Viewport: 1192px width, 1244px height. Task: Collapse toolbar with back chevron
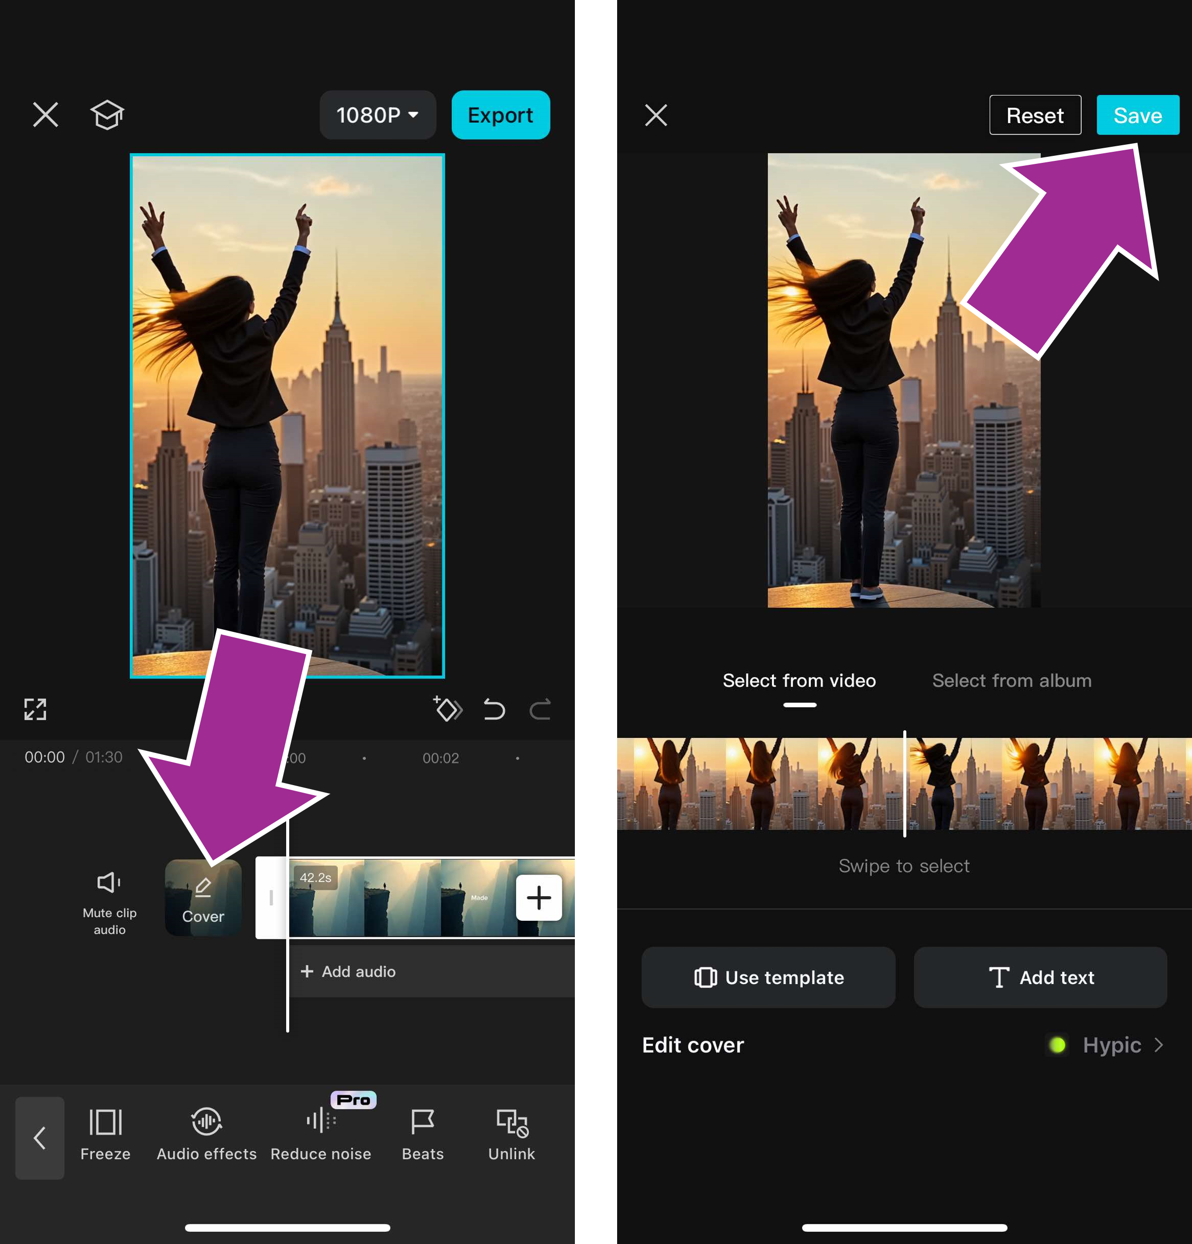[39, 1137]
